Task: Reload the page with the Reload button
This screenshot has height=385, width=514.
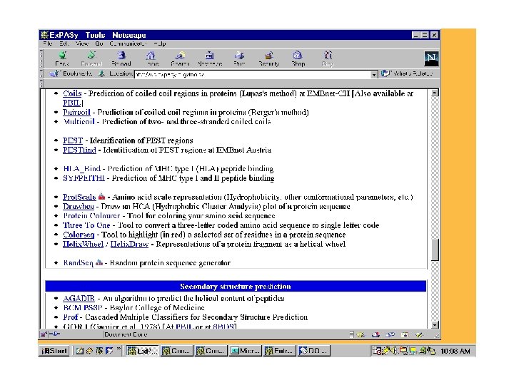Action: click(121, 58)
